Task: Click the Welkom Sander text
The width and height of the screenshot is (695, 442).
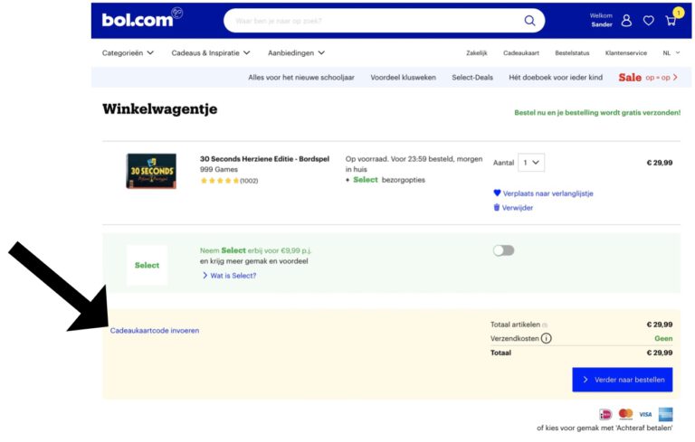Action: (x=601, y=21)
